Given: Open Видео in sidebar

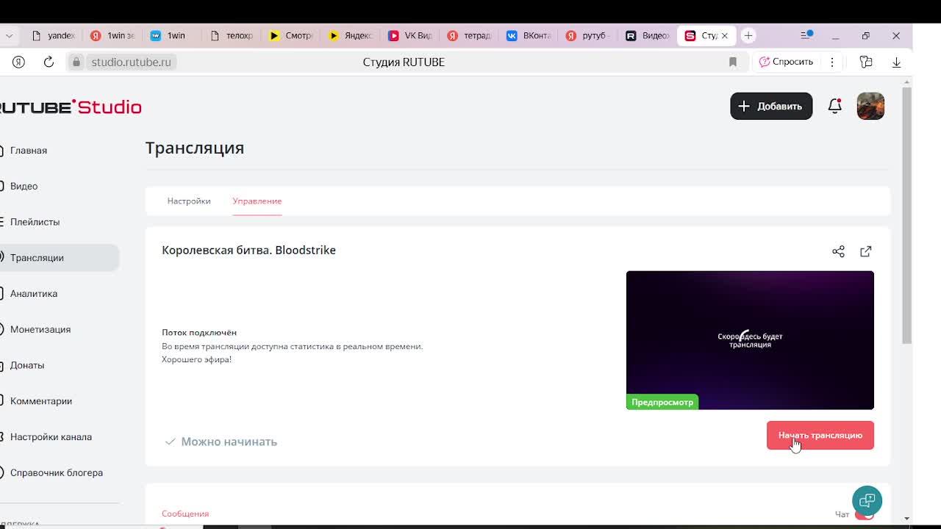Looking at the screenshot, I should pos(24,186).
